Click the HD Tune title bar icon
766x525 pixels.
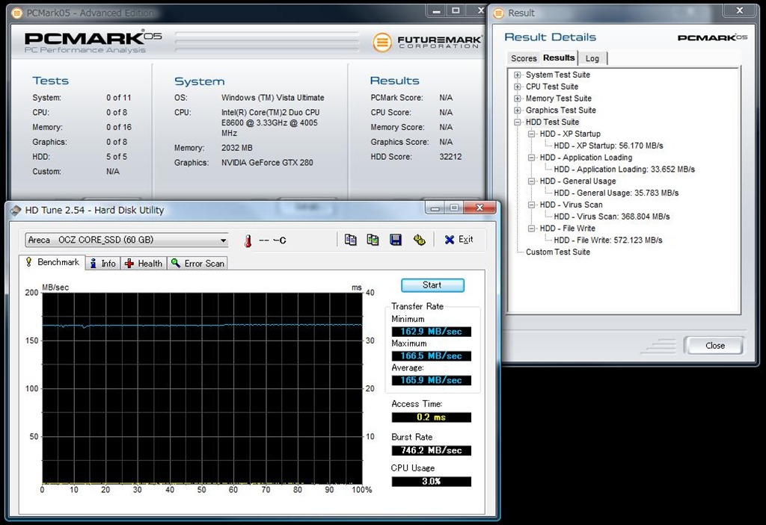(16, 211)
